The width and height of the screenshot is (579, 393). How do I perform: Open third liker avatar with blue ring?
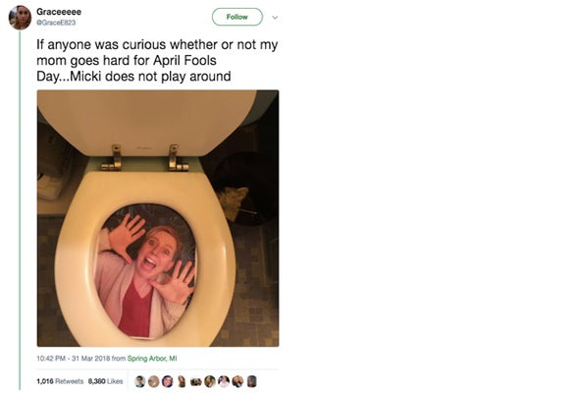[167, 381]
